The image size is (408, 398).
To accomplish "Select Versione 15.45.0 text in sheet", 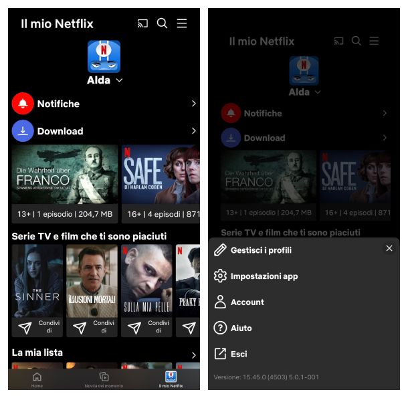I will 266,377.
